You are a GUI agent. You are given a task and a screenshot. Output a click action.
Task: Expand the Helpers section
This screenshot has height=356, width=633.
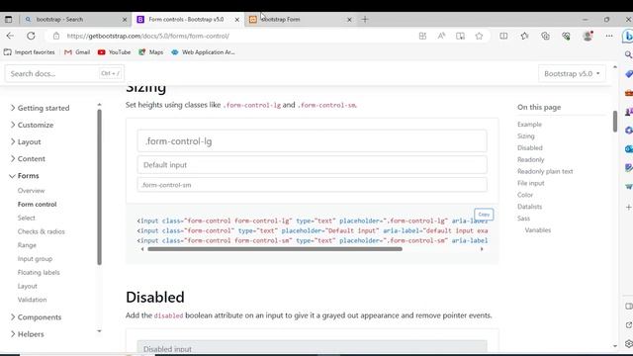tap(27, 334)
